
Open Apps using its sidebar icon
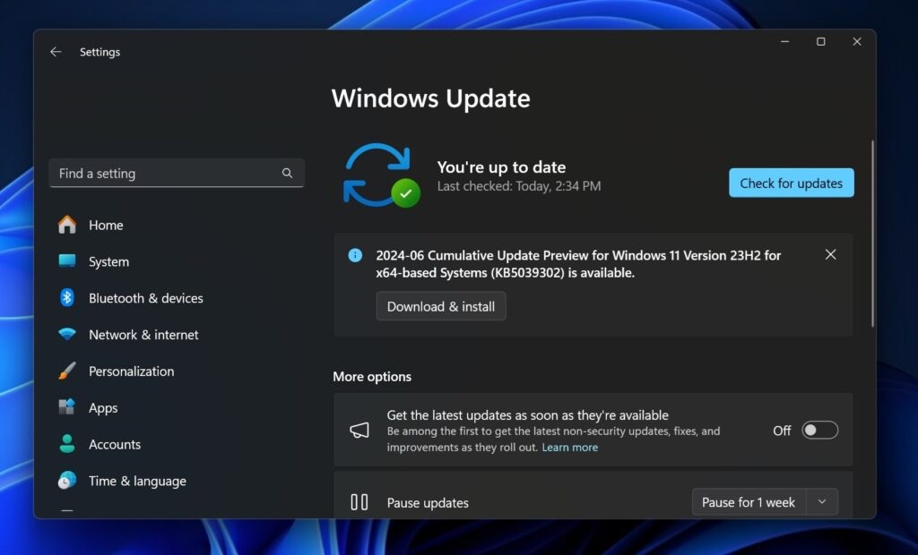coord(67,407)
